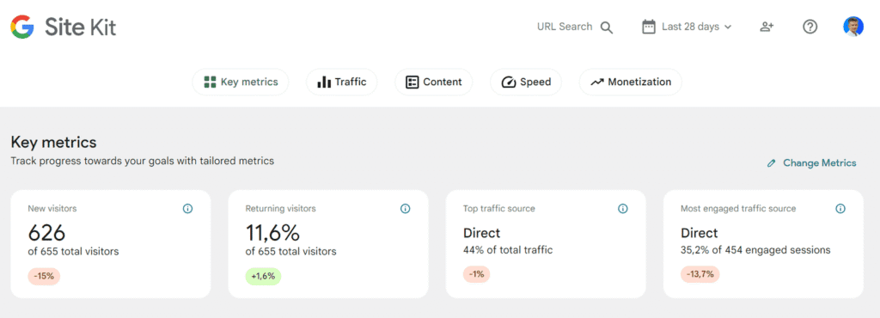
Task: Click the add user icon
Action: point(767,27)
